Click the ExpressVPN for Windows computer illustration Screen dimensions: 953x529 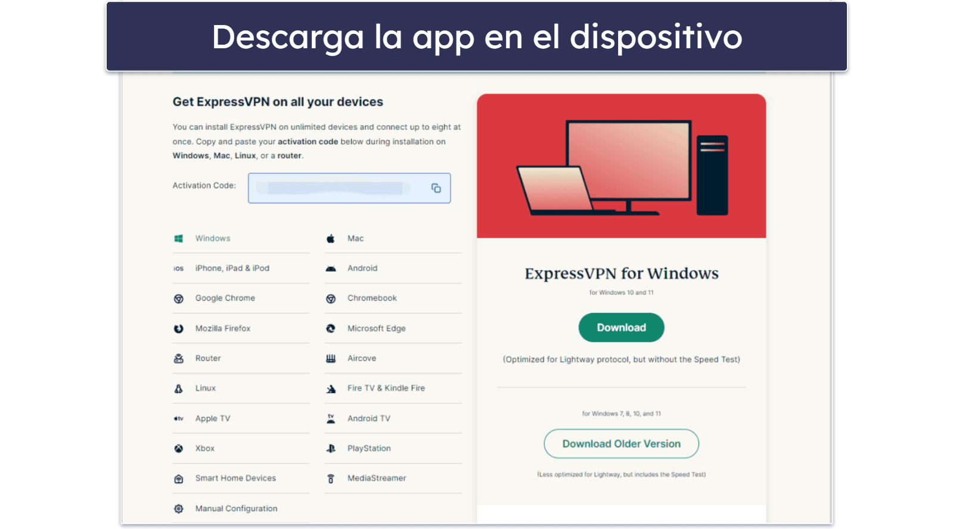point(622,167)
